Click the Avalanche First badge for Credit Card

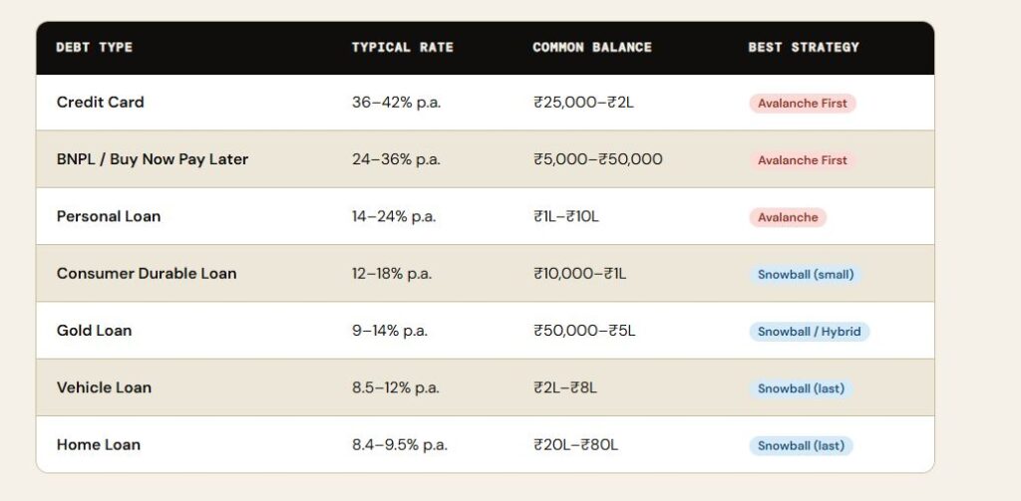[802, 104]
